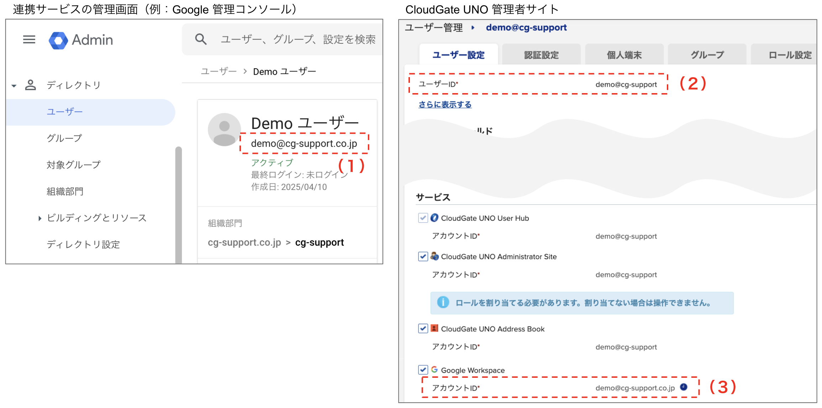Click the 作成日: 2025/04/10 text
This screenshot has height=408, width=822.
(x=289, y=187)
